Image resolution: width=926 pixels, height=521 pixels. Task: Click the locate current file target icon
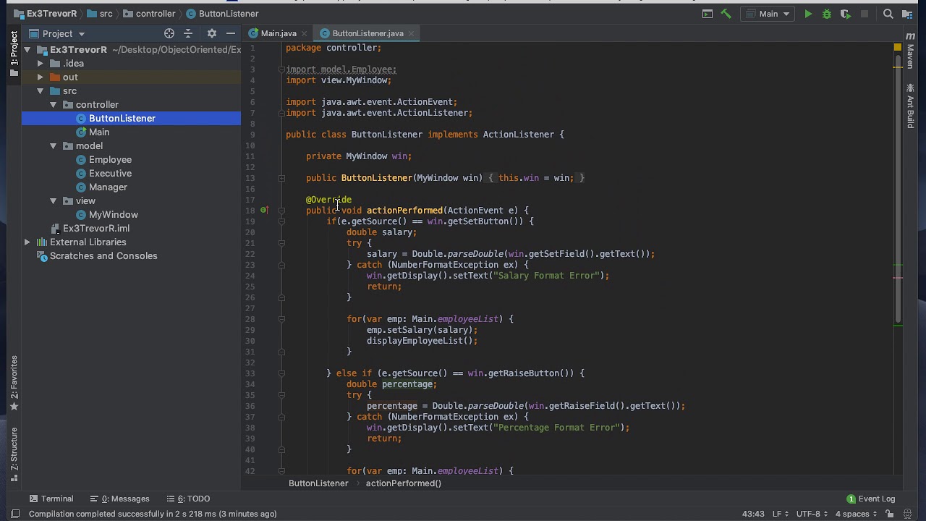(169, 33)
